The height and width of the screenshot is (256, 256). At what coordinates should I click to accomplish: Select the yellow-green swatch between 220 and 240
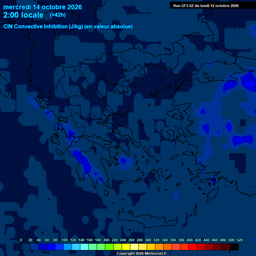[118, 247]
